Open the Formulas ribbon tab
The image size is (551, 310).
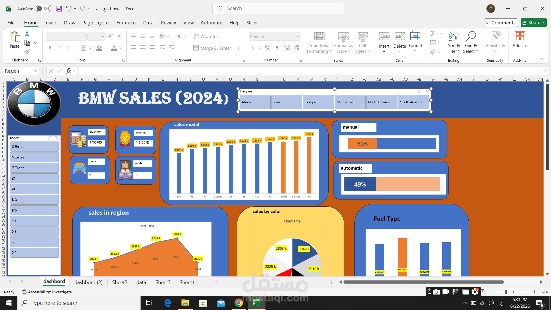coord(126,23)
